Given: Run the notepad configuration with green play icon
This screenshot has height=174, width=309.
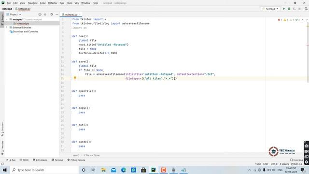Looking at the screenshot, I should 284,9.
